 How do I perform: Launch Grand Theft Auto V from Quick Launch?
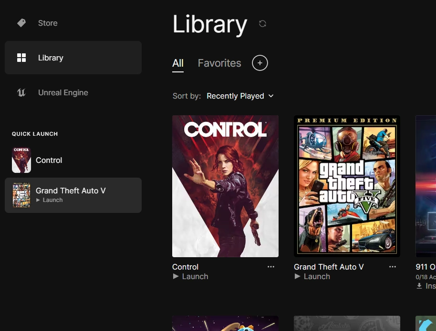[49, 200]
